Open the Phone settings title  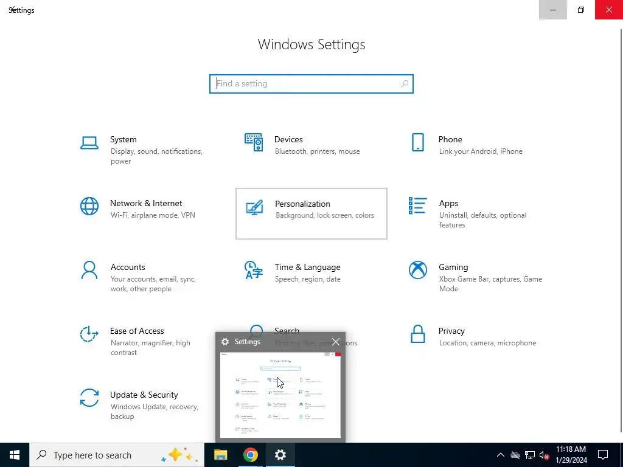(x=450, y=139)
